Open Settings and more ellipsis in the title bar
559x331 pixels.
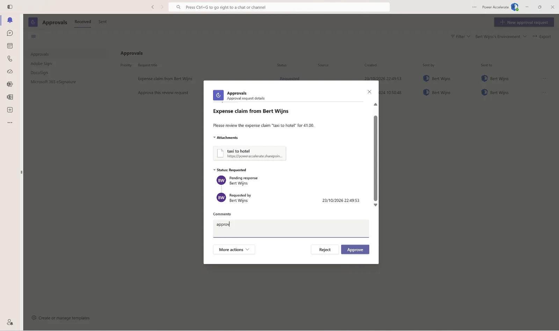[x=474, y=7]
